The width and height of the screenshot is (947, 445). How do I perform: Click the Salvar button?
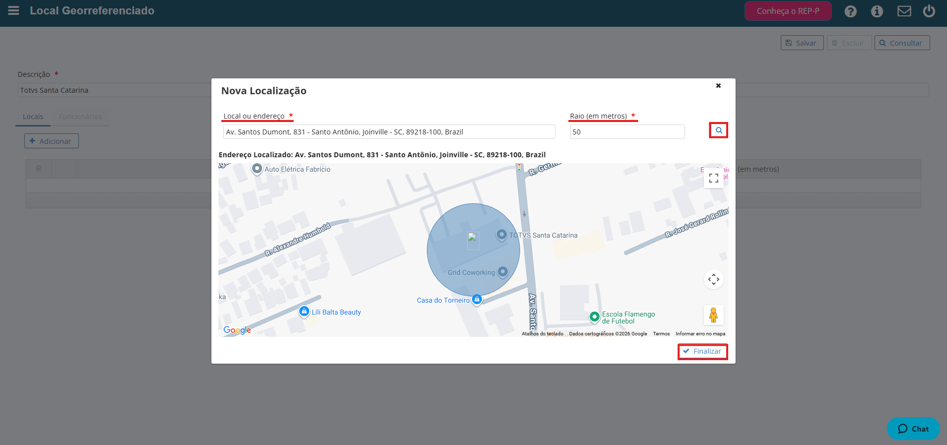(802, 43)
